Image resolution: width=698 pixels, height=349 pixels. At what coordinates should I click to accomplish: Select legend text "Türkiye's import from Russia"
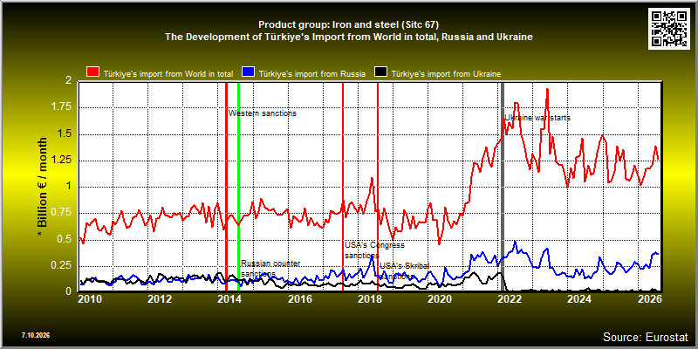tap(312, 74)
